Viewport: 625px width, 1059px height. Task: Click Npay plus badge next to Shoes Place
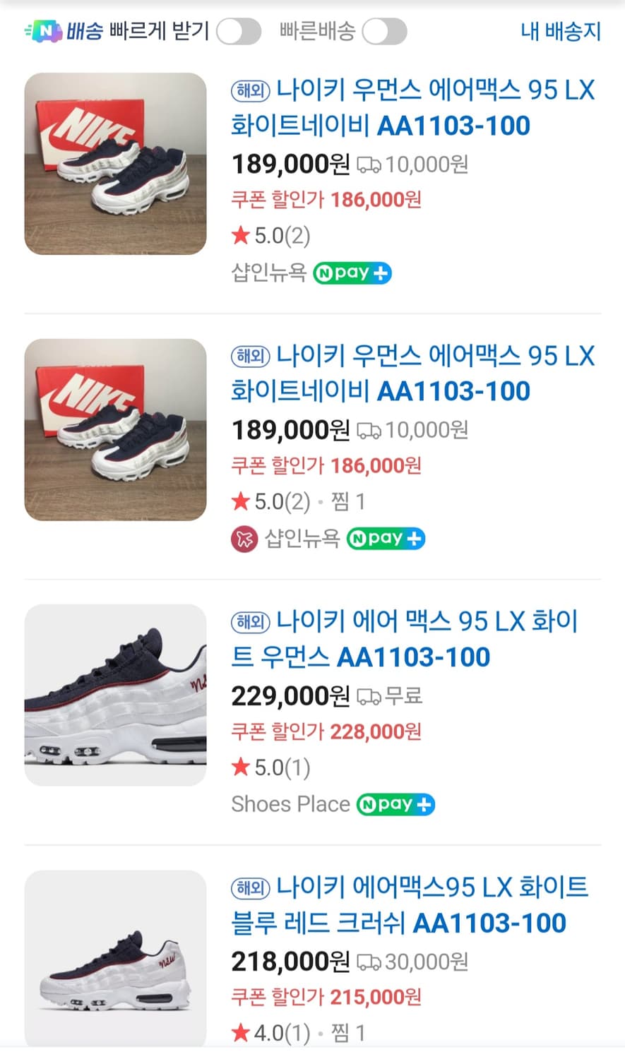pos(395,805)
